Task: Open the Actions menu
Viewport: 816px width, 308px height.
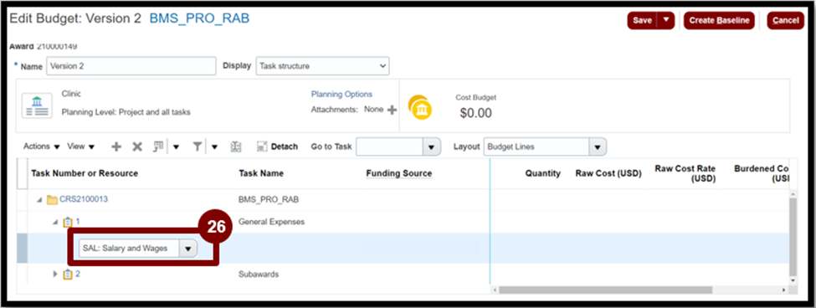Action: [x=42, y=146]
